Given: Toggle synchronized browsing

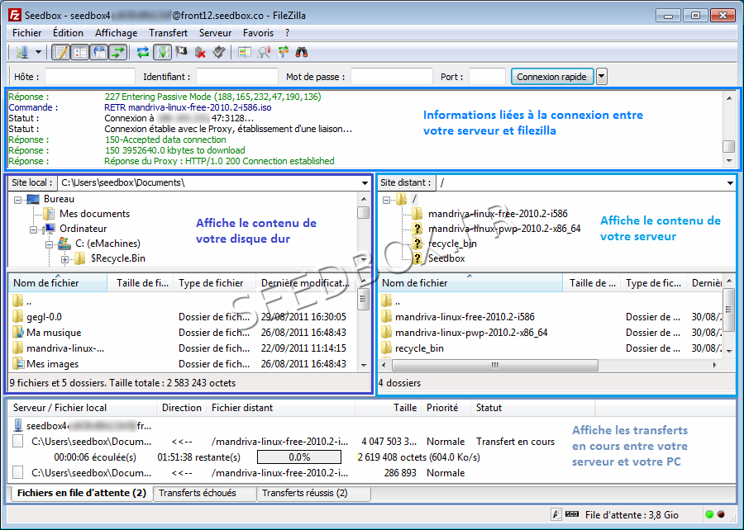Looking at the screenshot, I should point(281,51).
